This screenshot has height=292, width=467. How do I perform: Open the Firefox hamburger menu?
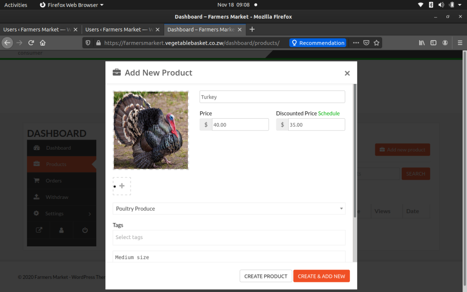[460, 43]
